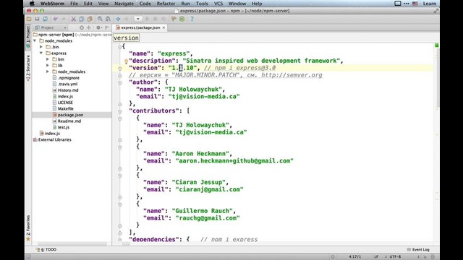Select the History.md file
Screen dimensions: 463x260
point(65,90)
